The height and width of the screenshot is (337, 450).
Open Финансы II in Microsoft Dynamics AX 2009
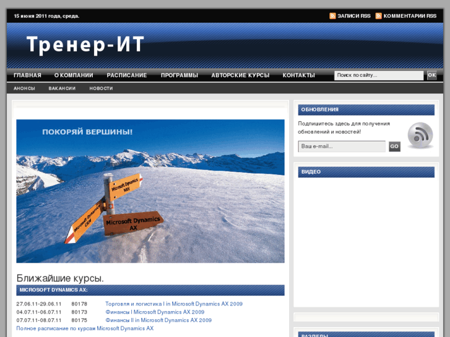[158, 320]
